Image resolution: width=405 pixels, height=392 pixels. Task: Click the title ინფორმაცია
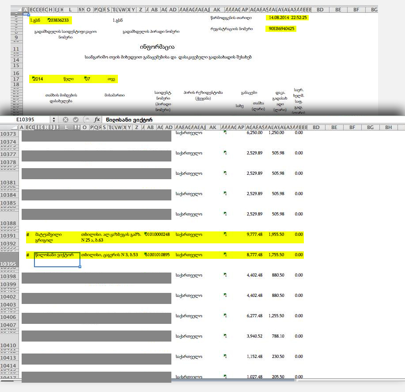(157, 47)
